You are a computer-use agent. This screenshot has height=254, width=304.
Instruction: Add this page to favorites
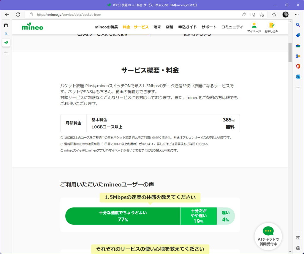click(x=262, y=15)
